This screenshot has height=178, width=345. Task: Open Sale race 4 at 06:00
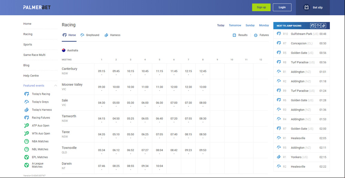[x=145, y=103]
